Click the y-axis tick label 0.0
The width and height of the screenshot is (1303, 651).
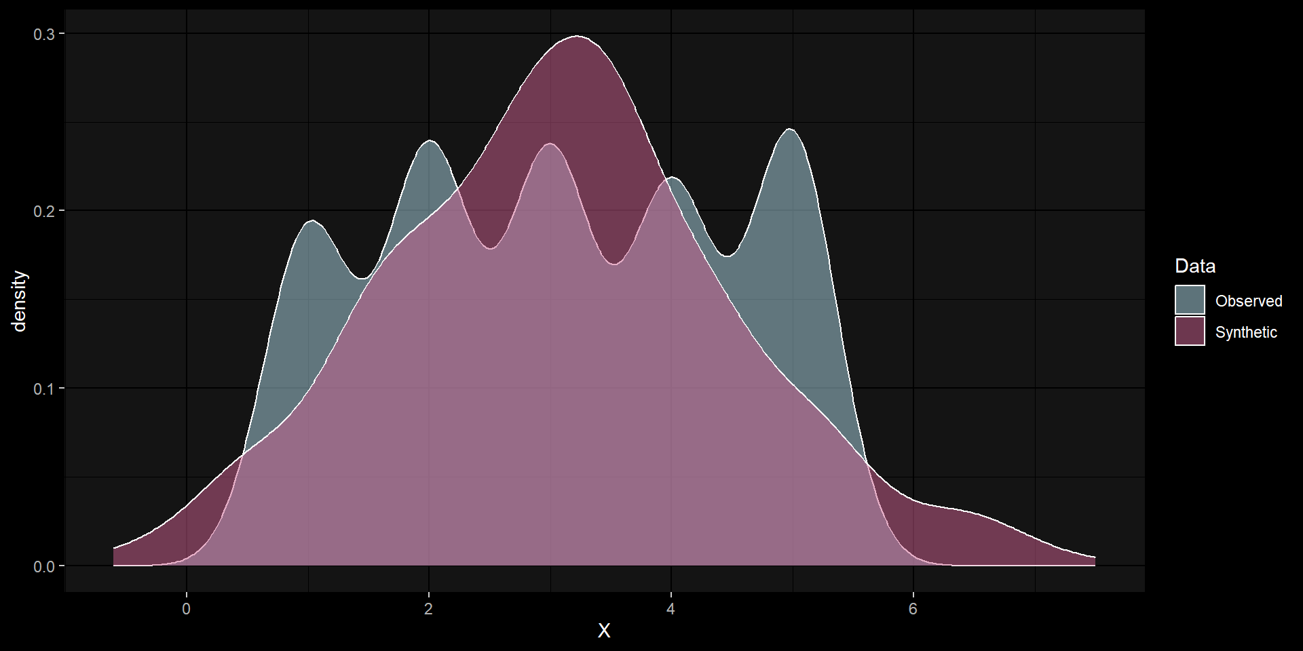(43, 566)
